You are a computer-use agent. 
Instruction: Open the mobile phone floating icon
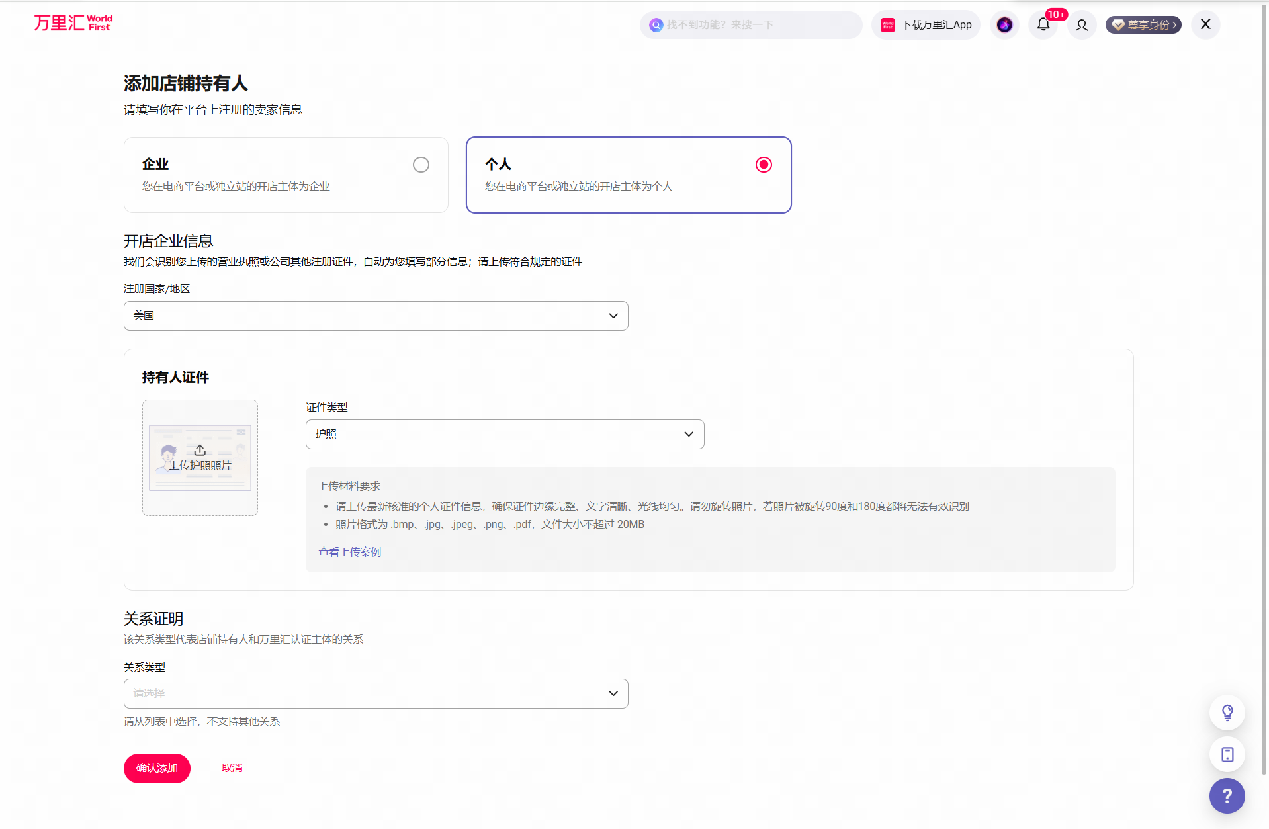click(1227, 754)
